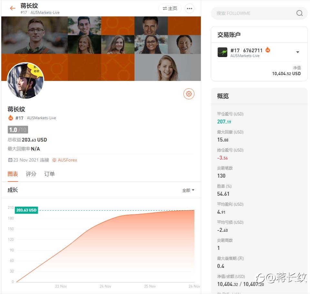Click the flame badge beside account 6762711

(268, 50)
